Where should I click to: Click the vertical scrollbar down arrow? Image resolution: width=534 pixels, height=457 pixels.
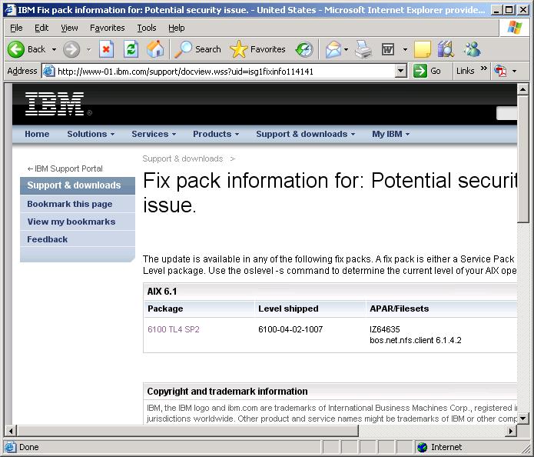coord(522,419)
